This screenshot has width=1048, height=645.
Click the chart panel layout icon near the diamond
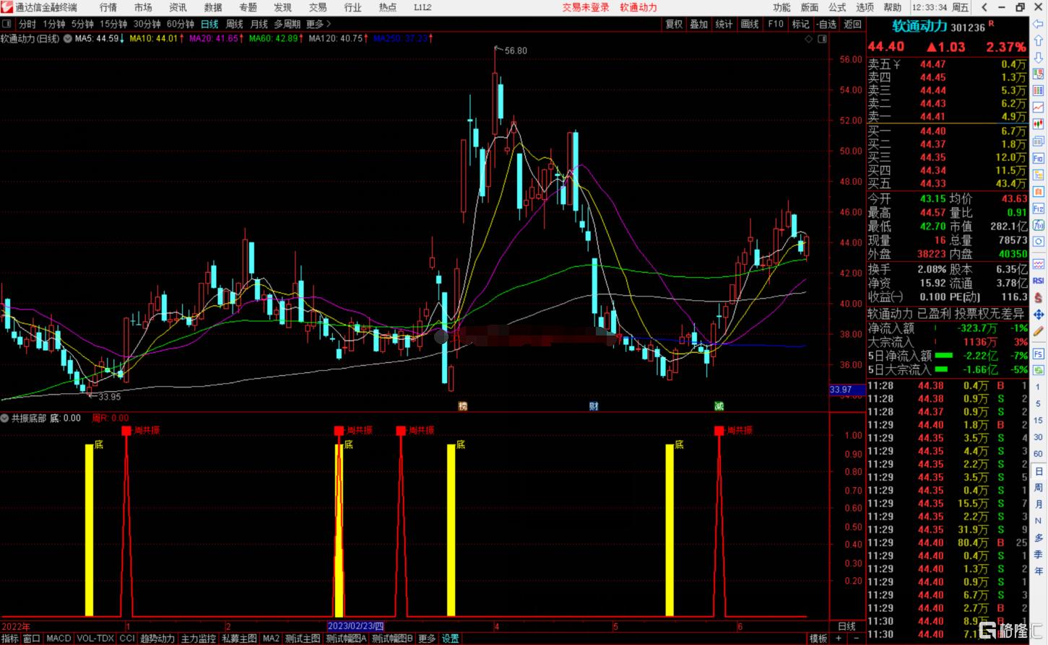pyautogui.click(x=822, y=39)
